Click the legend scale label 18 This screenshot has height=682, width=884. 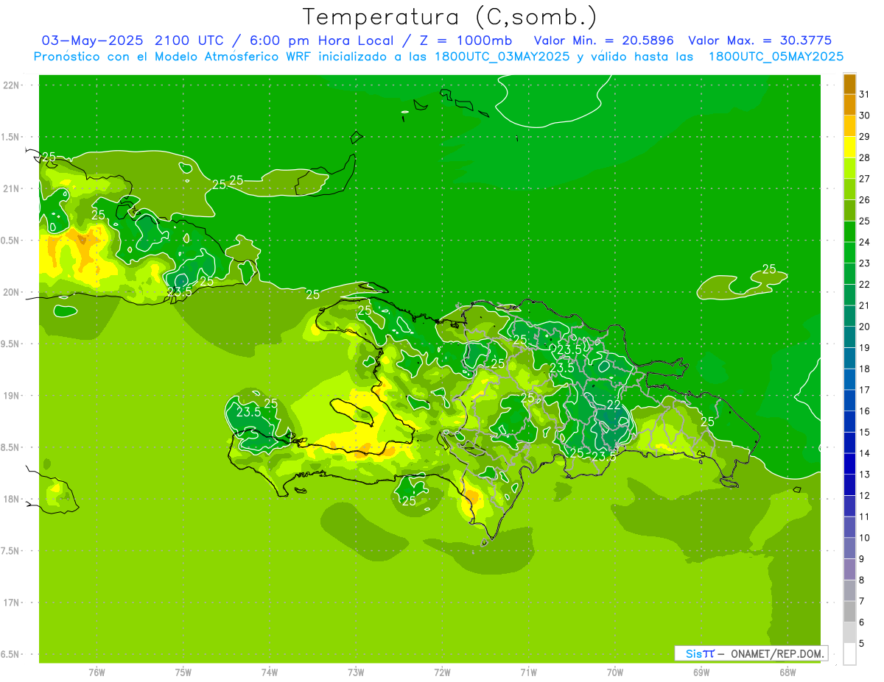coord(865,369)
